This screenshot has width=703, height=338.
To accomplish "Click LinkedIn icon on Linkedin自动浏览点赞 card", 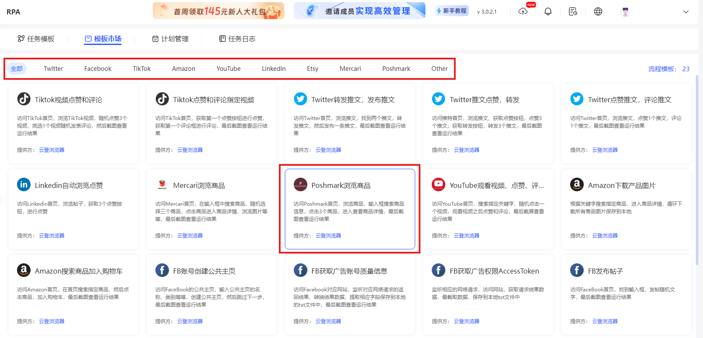I will coord(24,184).
